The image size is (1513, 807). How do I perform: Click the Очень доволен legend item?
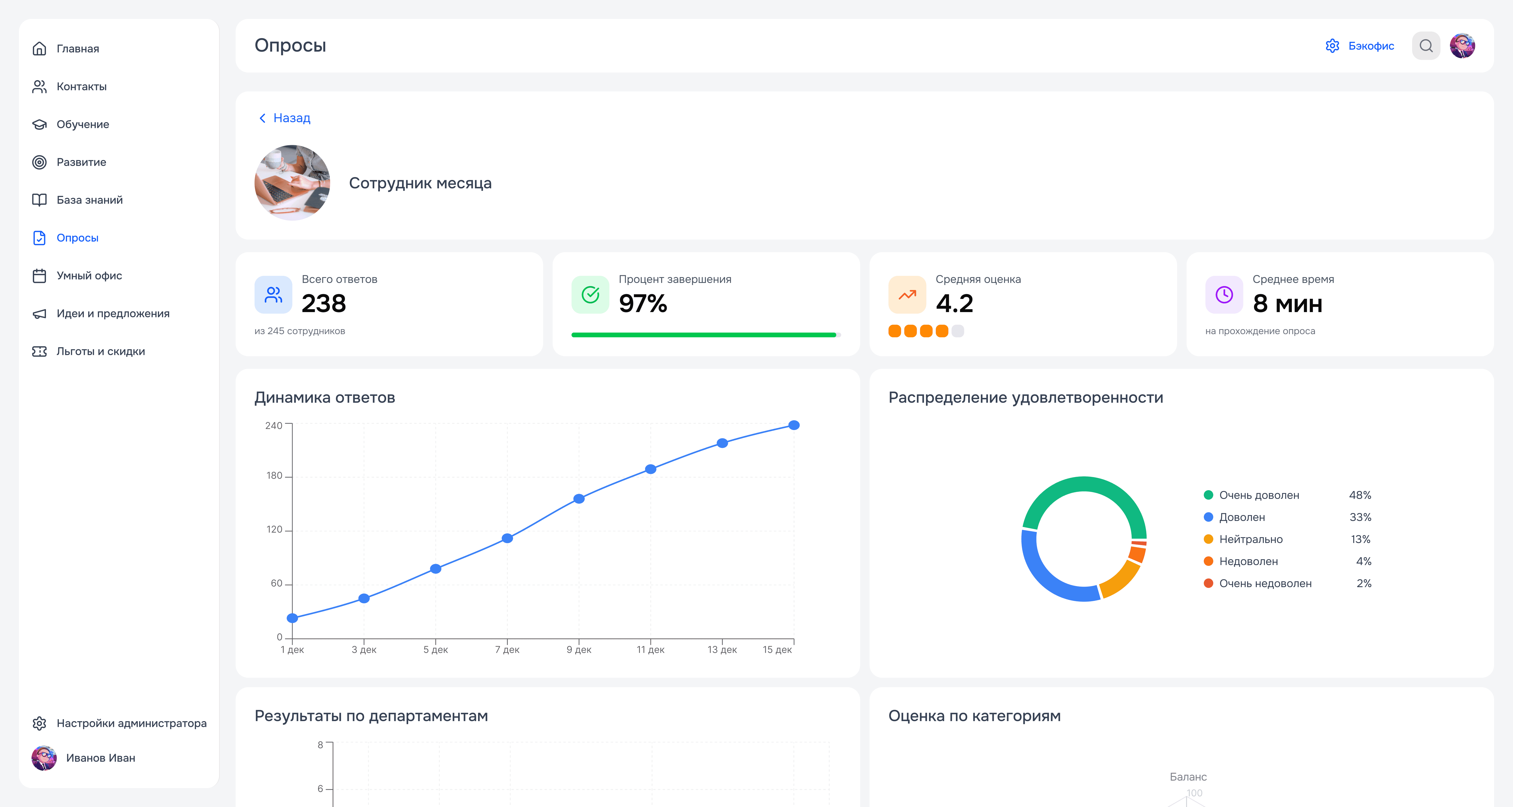point(1259,495)
